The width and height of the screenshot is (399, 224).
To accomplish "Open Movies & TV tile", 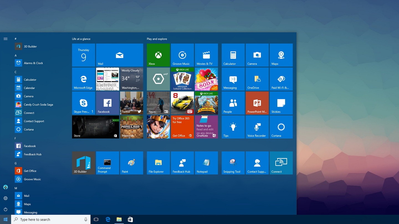I will click(206, 55).
